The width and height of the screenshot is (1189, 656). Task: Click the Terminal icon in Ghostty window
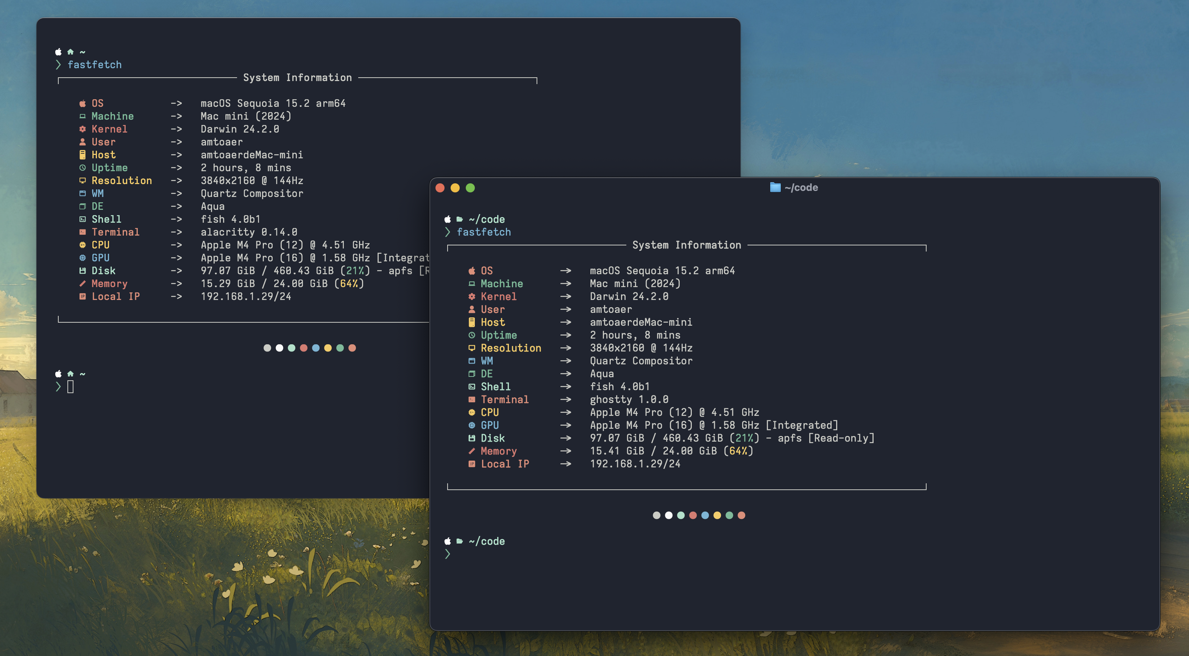pyautogui.click(x=472, y=400)
